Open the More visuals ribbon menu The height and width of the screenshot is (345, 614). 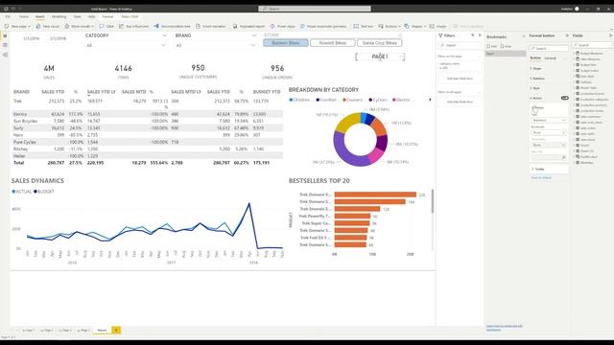coord(80,26)
